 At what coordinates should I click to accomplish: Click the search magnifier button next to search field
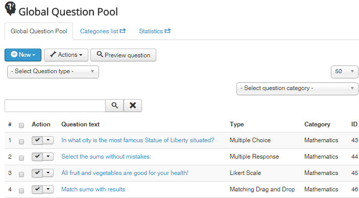(x=114, y=105)
